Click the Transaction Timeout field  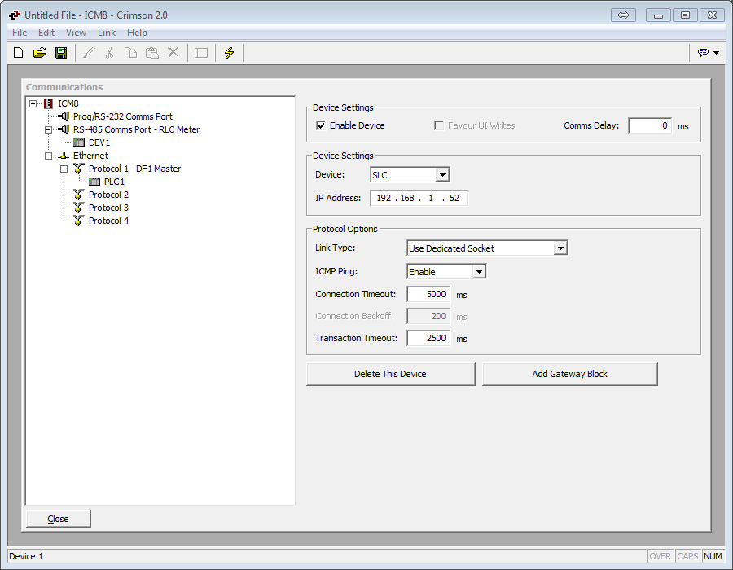pos(428,338)
